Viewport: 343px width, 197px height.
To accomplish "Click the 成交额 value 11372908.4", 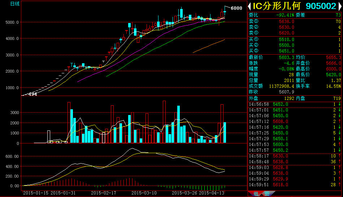I will tap(282, 86).
